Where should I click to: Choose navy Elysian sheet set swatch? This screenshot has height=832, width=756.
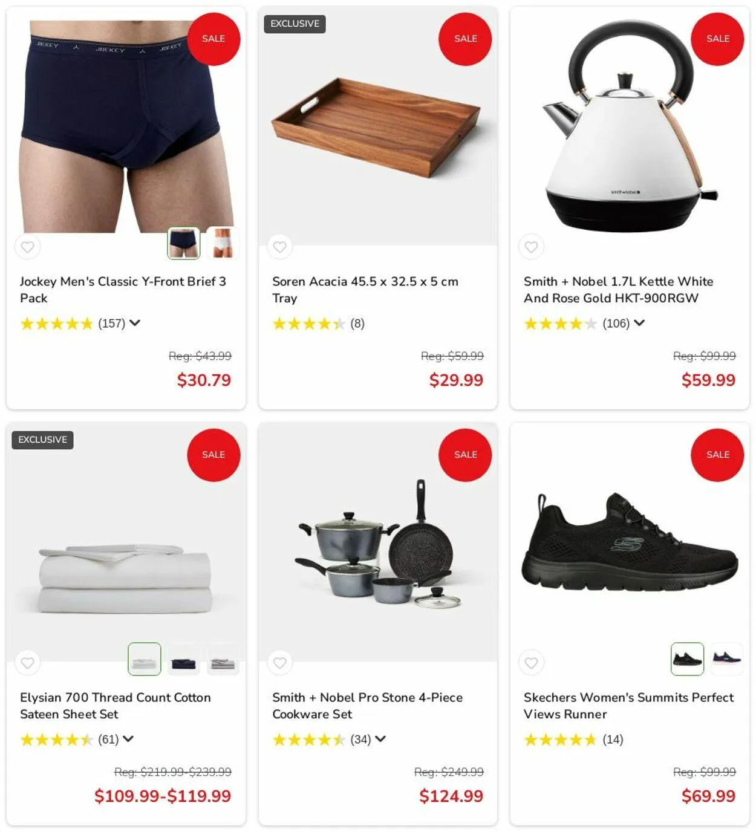point(183,659)
